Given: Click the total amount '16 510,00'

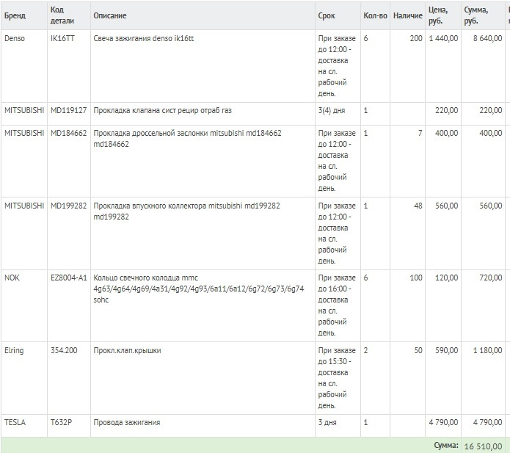Looking at the screenshot, I should point(483,446).
